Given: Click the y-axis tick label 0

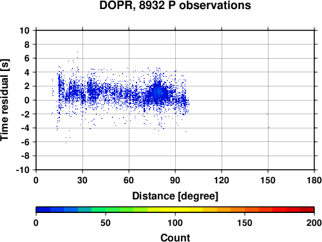Looking at the screenshot, I should coord(27,100).
